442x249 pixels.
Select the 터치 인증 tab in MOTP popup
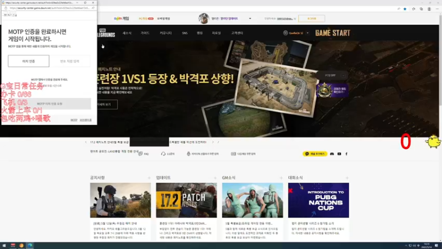[29, 61]
